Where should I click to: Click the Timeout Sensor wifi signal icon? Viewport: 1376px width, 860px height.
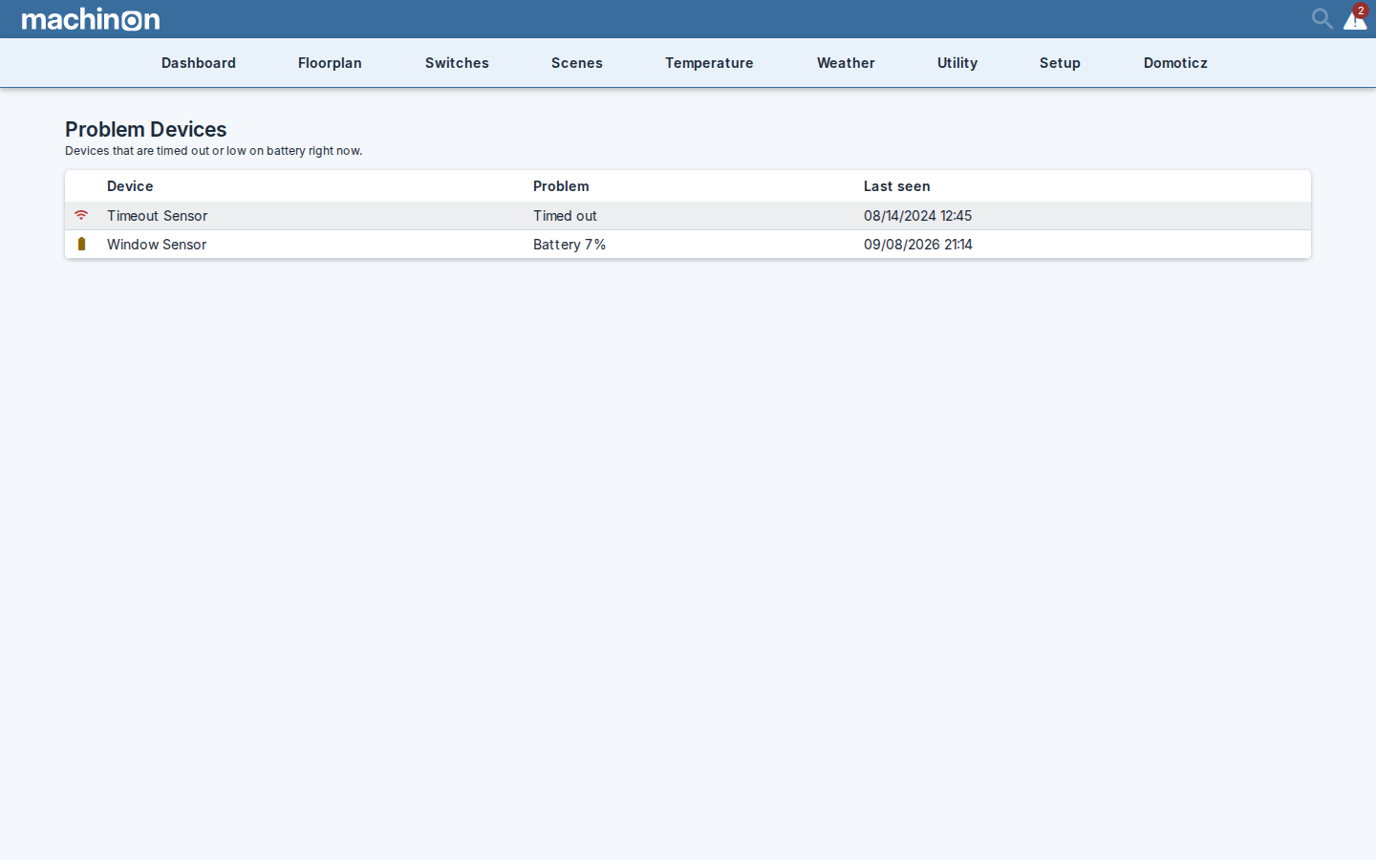[x=81, y=215]
